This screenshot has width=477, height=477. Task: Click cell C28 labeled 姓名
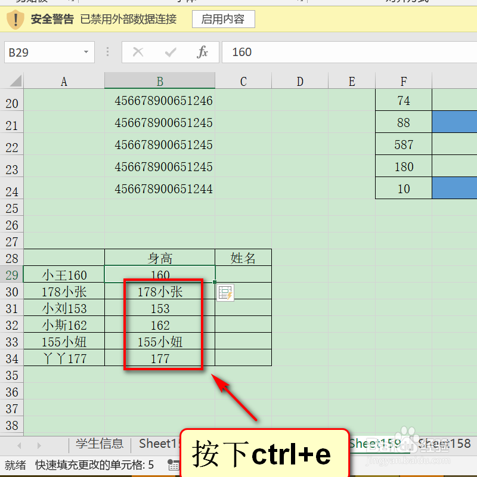[x=243, y=256]
